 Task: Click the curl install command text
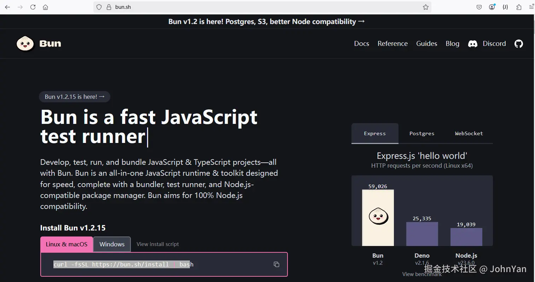click(x=123, y=264)
